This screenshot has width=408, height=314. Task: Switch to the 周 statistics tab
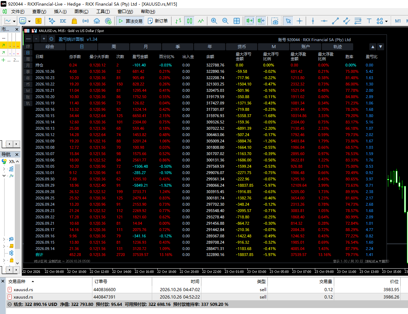pos(114,47)
